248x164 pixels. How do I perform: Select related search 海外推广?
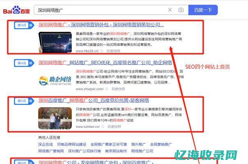pos(138,144)
